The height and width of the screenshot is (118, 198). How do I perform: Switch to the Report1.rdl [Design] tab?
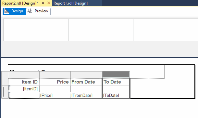pyautogui.click(x=70, y=3)
